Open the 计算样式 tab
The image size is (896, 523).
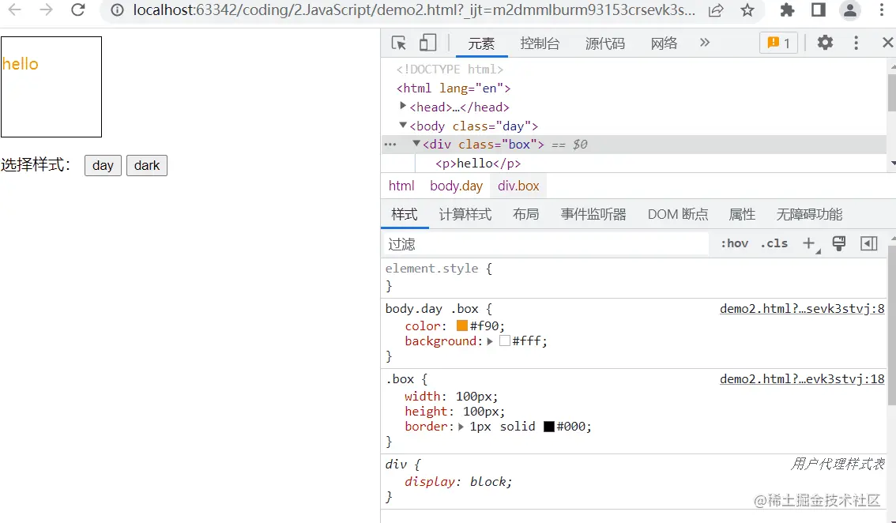click(x=465, y=214)
